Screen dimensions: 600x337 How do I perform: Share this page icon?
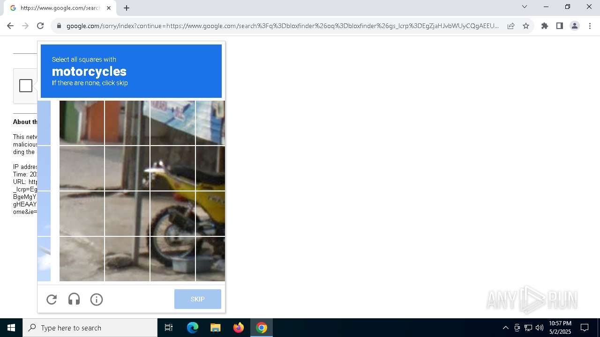click(511, 26)
